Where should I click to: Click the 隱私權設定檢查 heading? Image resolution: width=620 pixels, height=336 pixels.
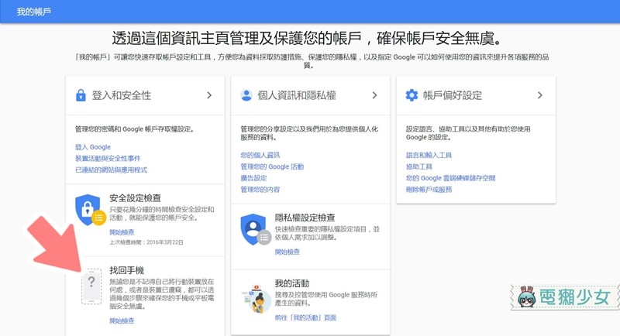click(x=305, y=218)
